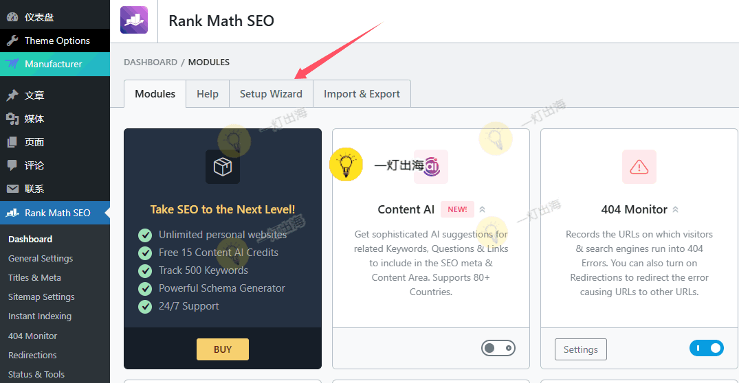Image resolution: width=739 pixels, height=383 pixels.
Task: Click the 404 Monitor warning icon
Action: click(x=639, y=166)
